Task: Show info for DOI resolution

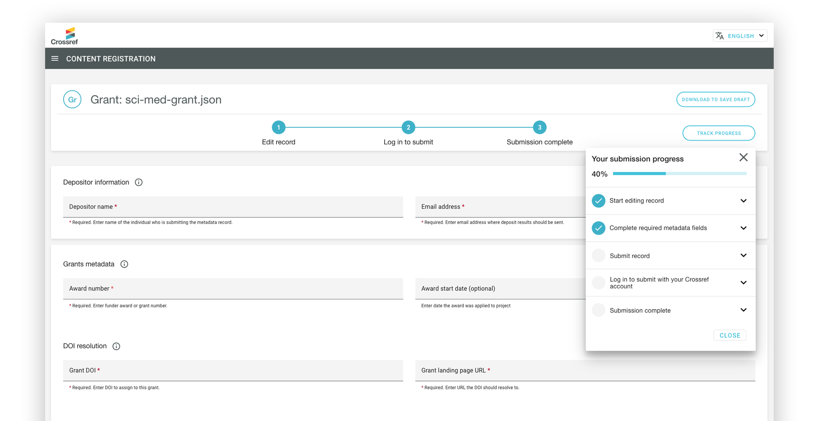Action: point(116,346)
